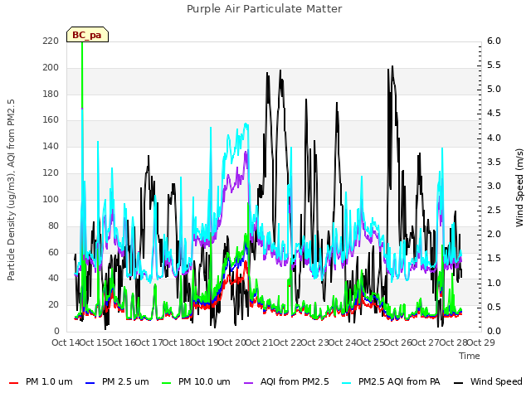Image resolution: width=531 pixels, height=398 pixels.
Task: Click the 5.5 value on right axis
Action: tap(494, 65)
